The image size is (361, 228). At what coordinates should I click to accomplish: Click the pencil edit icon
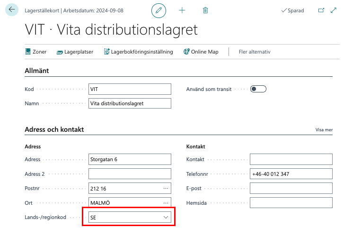(159, 10)
